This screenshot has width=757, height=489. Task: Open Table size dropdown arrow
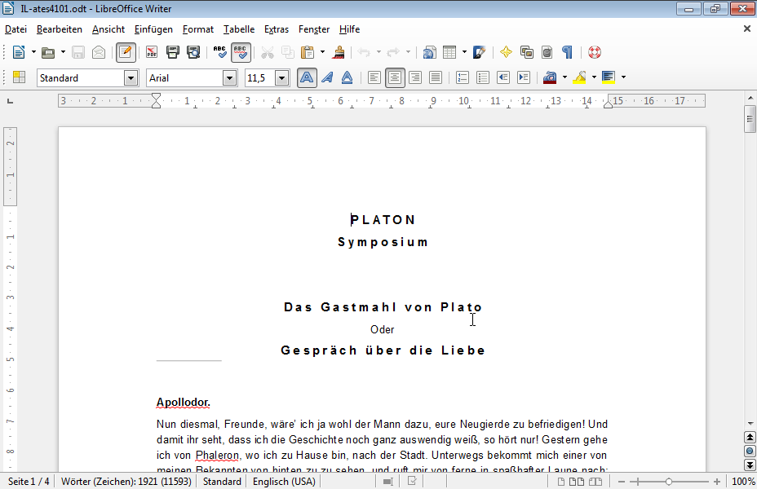(x=464, y=52)
